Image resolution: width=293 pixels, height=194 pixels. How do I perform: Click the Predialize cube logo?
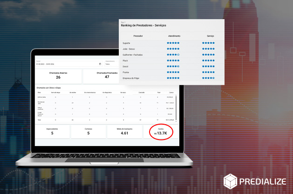[230, 181]
